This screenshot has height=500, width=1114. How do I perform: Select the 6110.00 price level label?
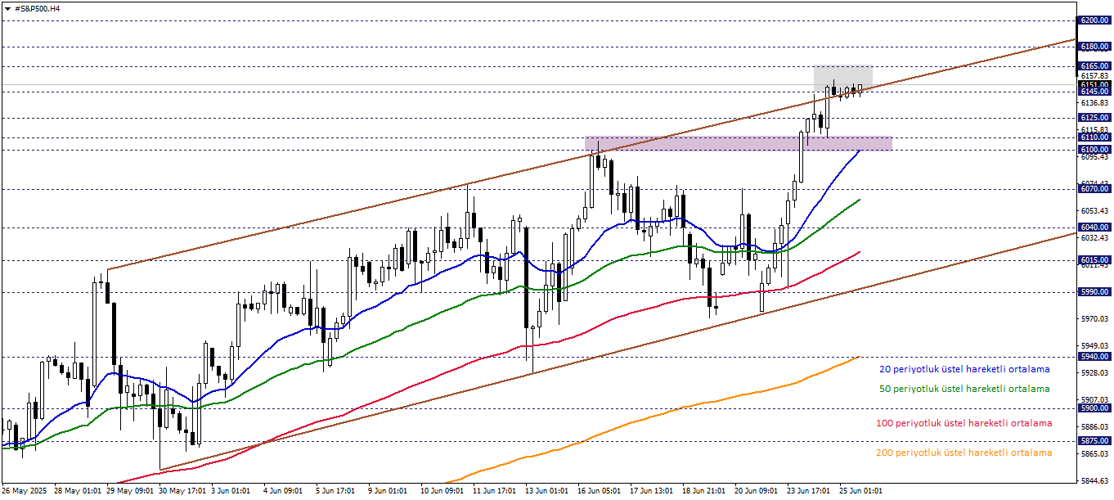click(1094, 137)
